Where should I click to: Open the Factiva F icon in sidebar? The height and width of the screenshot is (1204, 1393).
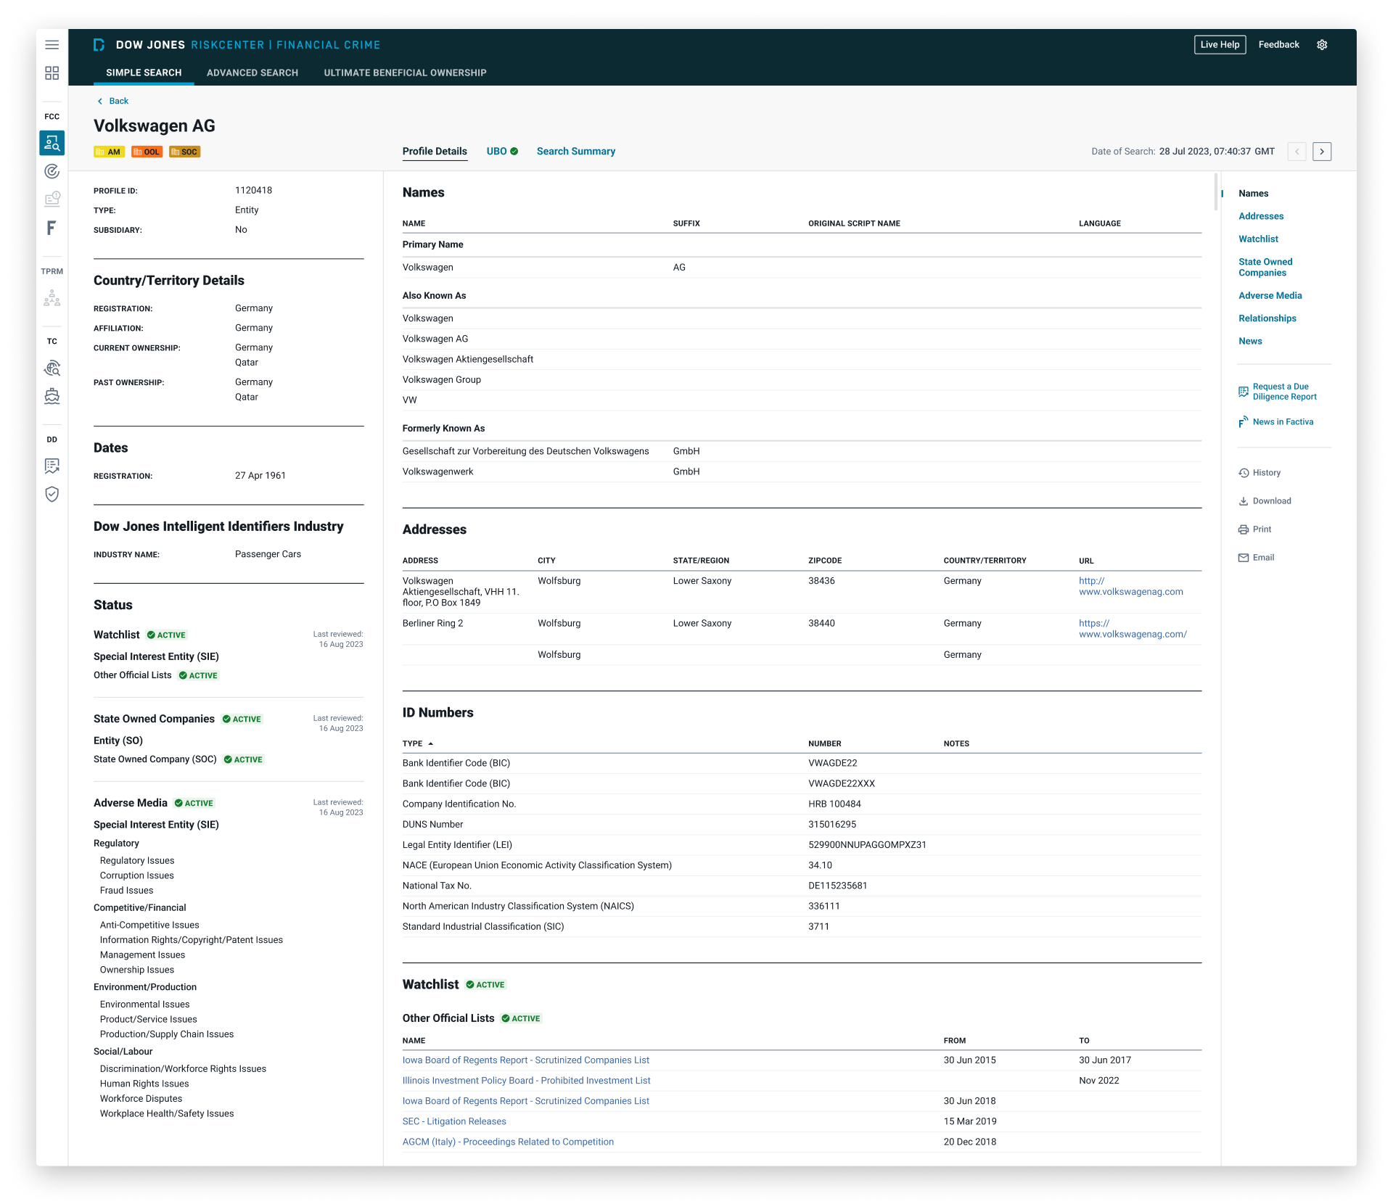coord(52,228)
